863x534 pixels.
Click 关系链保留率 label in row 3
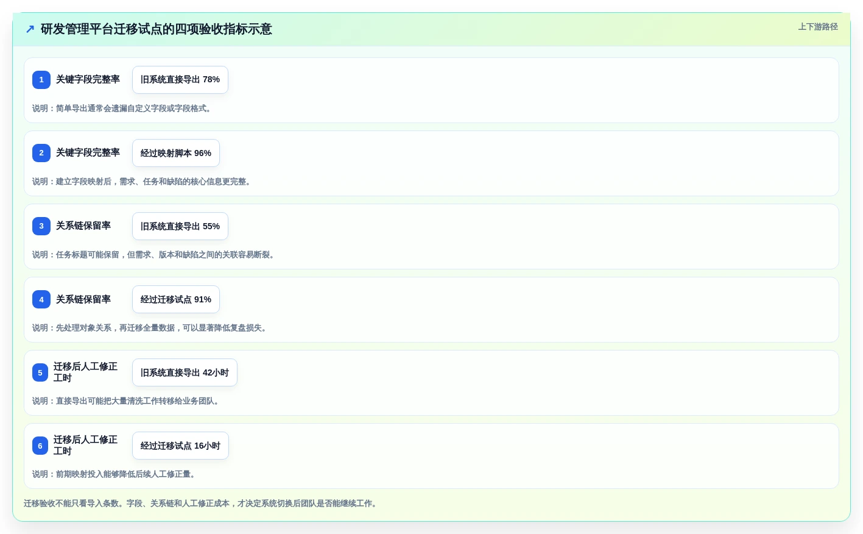pos(83,226)
